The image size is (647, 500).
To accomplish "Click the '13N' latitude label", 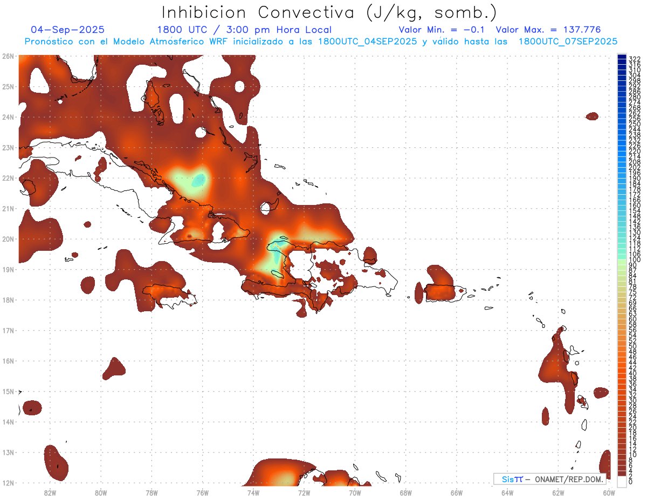I will tap(8, 452).
